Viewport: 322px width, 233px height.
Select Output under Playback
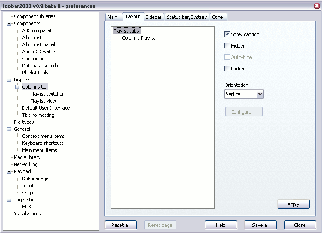(x=29, y=192)
